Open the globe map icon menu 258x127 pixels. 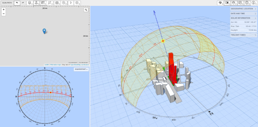click(x=248, y=3)
